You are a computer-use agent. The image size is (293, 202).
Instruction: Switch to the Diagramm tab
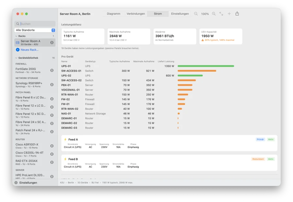(x=113, y=14)
